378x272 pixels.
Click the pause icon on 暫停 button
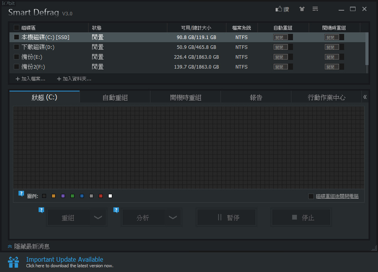220,218
